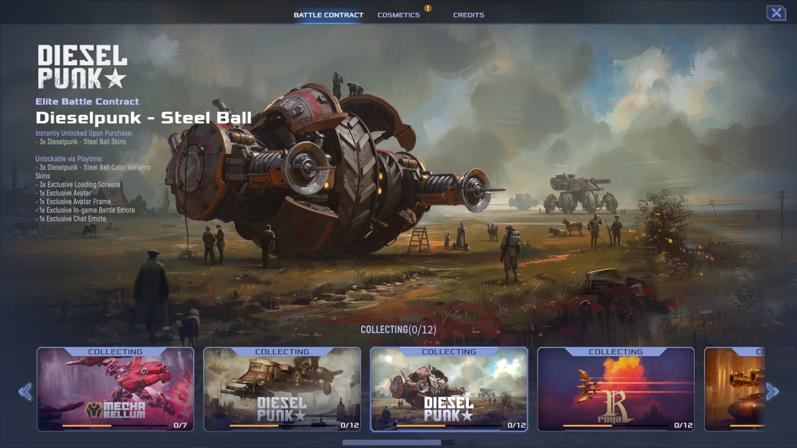Screen dimensions: 797x448
Task: Click the 'Dieselpunk - Steel Ball' title
Action: (143, 118)
